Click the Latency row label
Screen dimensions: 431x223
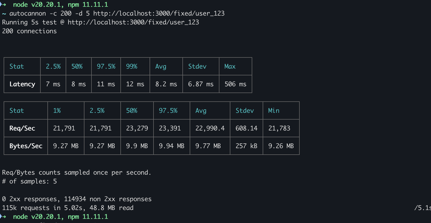tap(22, 84)
